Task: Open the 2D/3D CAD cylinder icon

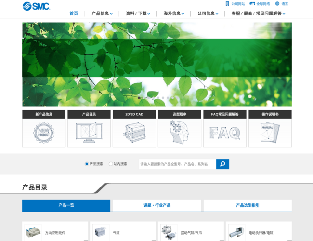Action: [x=134, y=133]
